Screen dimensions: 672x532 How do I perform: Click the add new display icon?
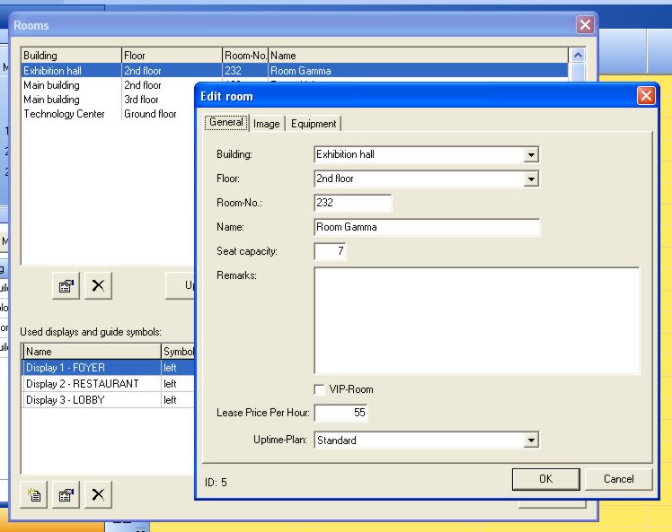coord(34,494)
